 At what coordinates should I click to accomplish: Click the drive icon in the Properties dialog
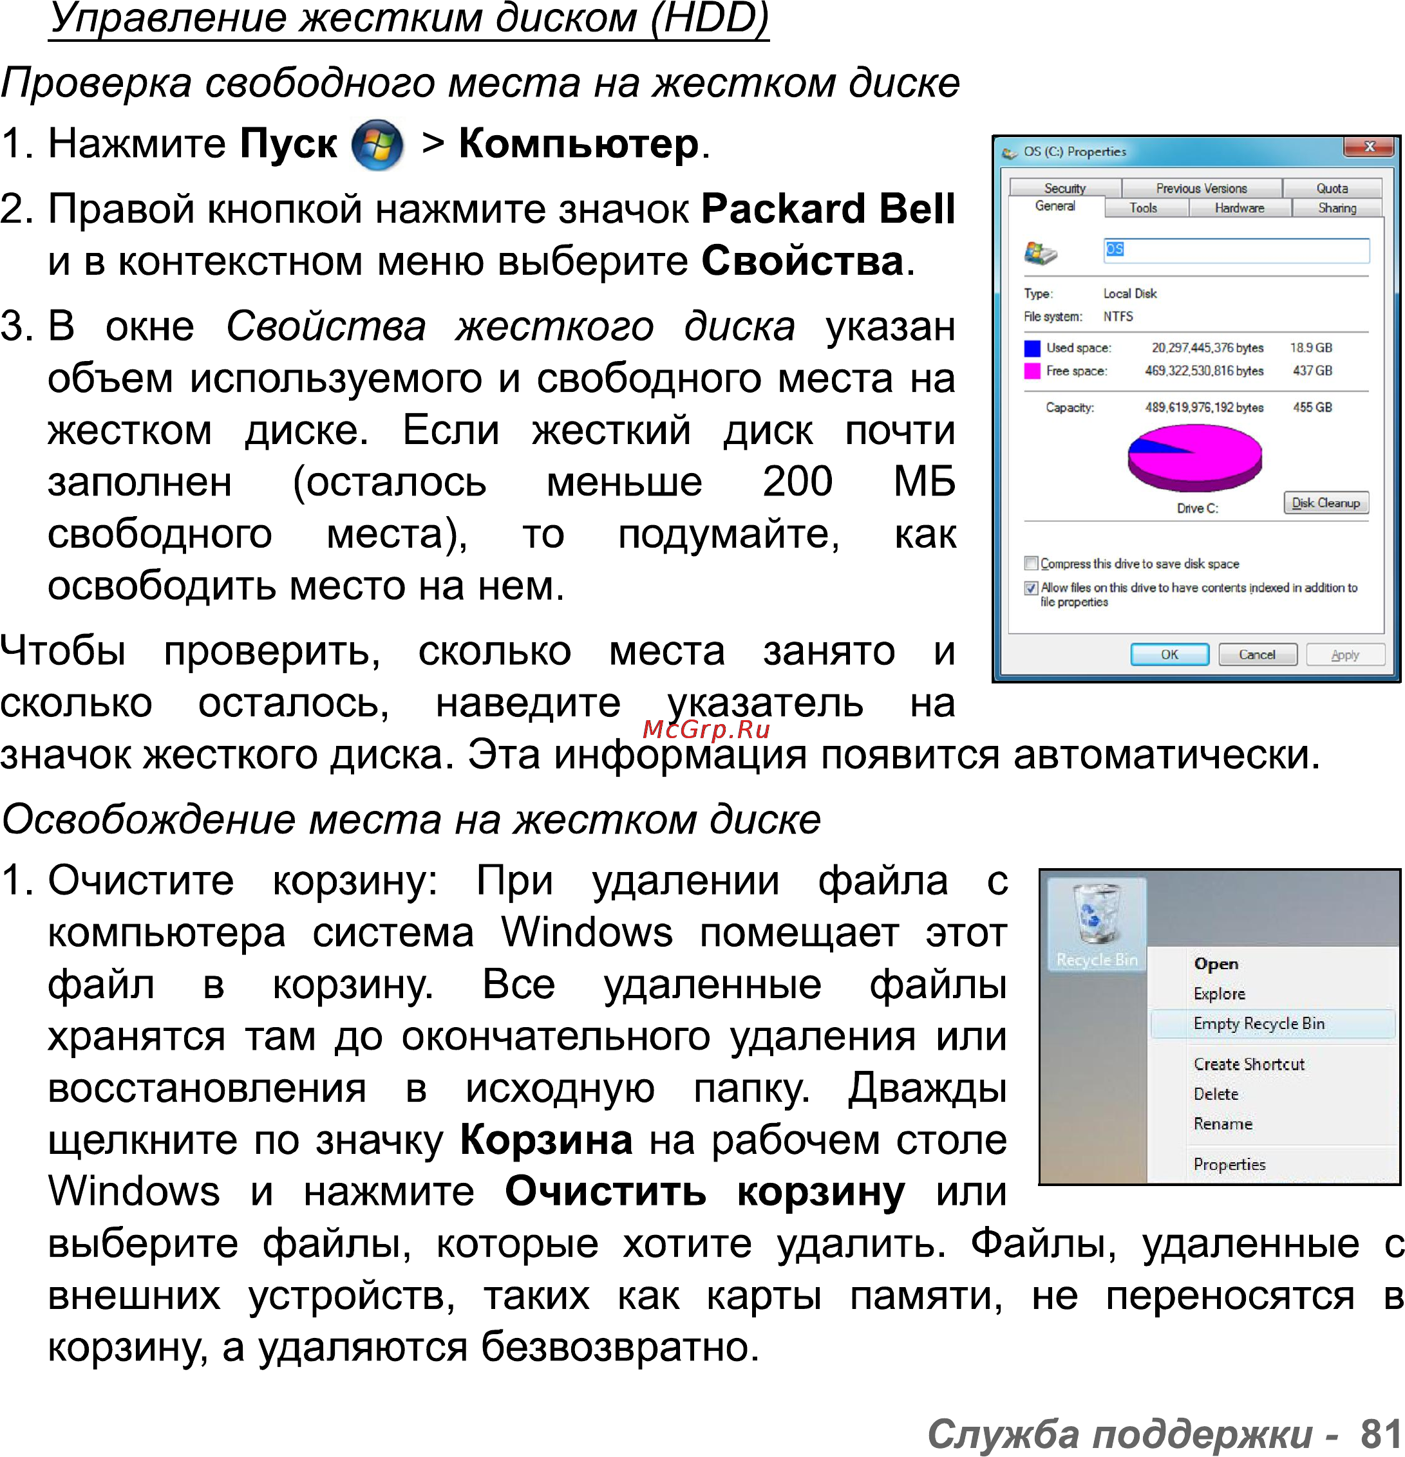click(x=1041, y=253)
